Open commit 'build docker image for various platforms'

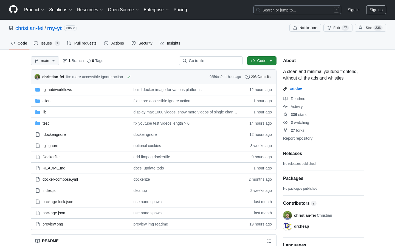click(167, 90)
